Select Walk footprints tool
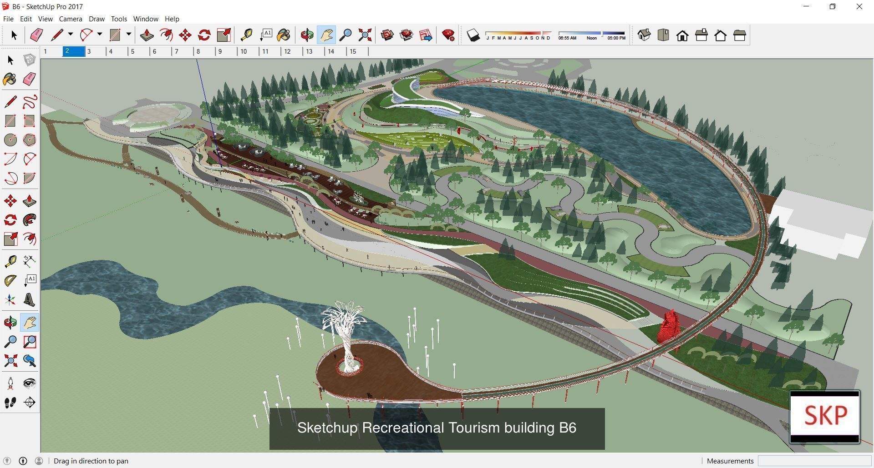The width and height of the screenshot is (874, 468). tap(10, 403)
